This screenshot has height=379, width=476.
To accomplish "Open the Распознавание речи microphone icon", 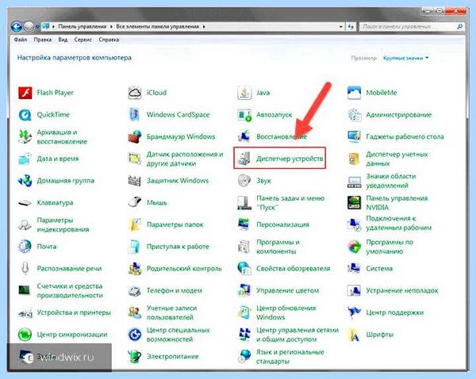I will (25, 268).
